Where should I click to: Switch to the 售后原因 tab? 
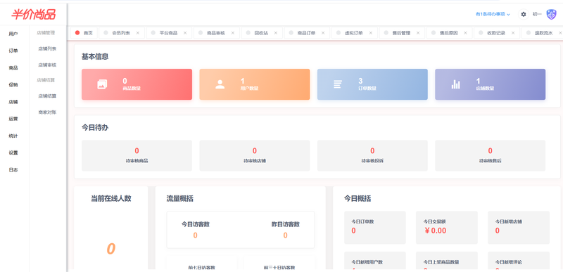[449, 33]
